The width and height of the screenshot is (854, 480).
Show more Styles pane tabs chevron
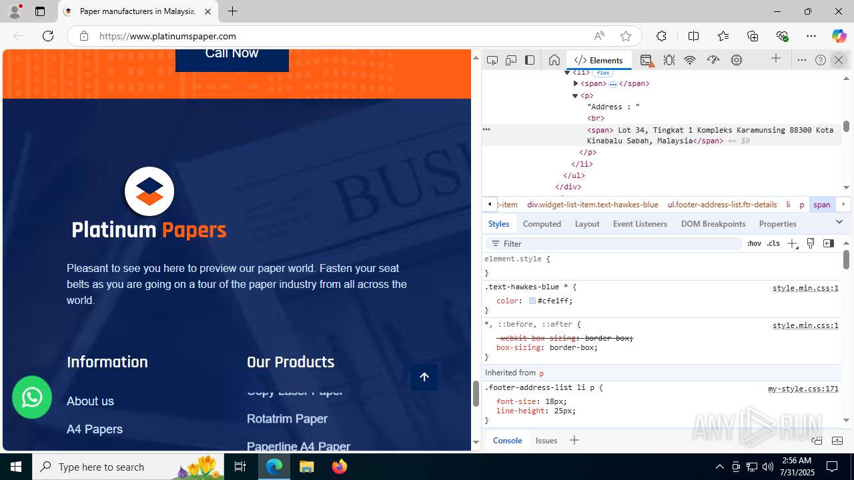pyautogui.click(x=839, y=222)
